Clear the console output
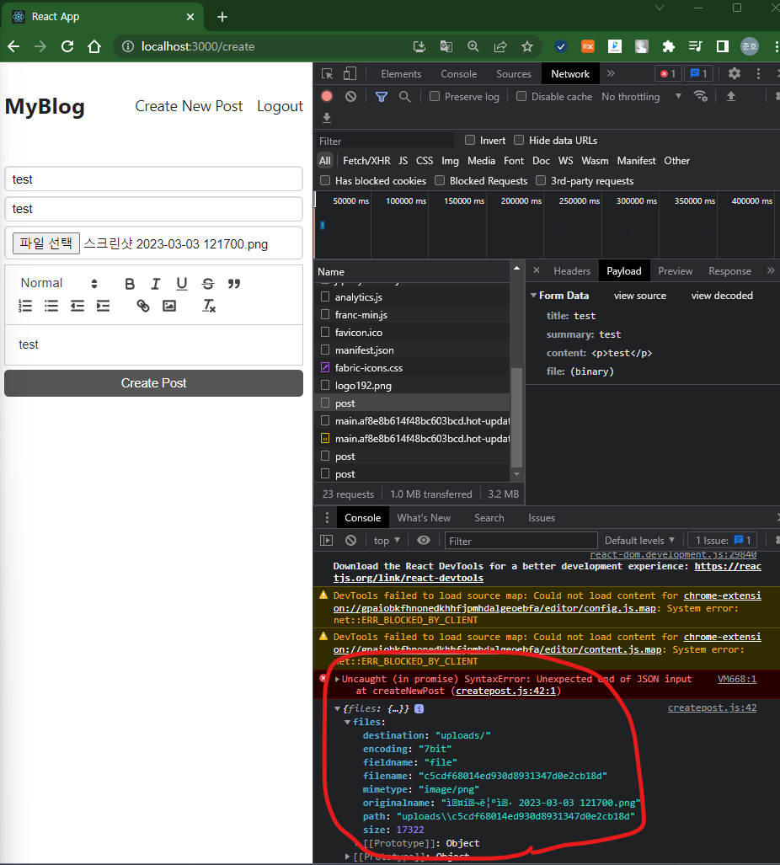The height and width of the screenshot is (865, 780). tap(351, 541)
